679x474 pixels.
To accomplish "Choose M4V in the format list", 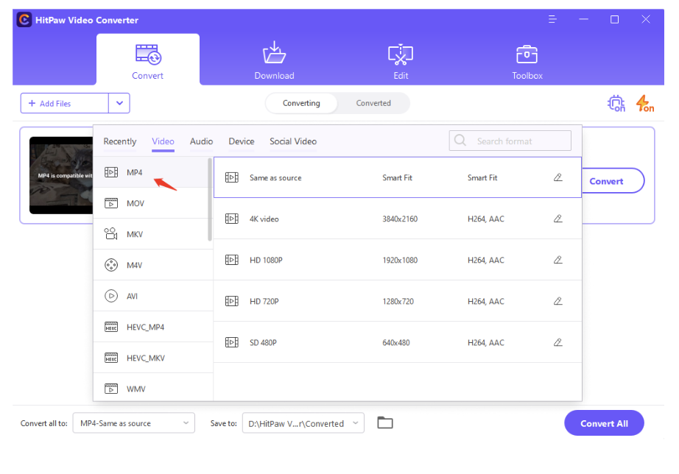I will [x=153, y=265].
